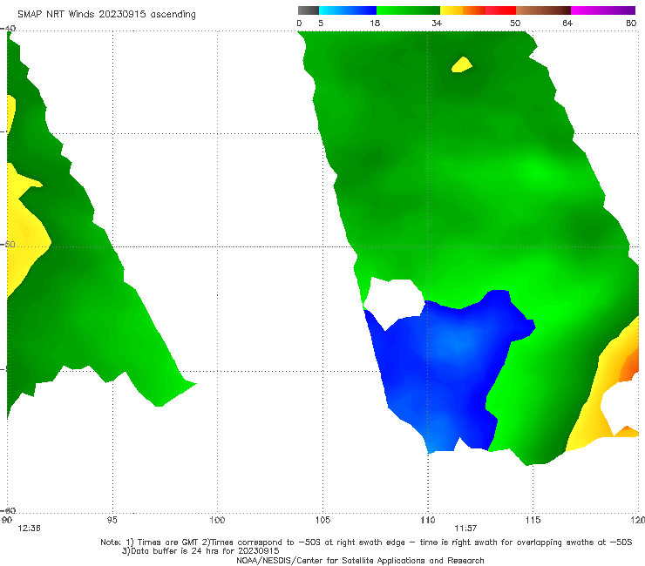645x566 pixels.
Task: Click the small yellow wind patch near 111E
Action: [462, 65]
